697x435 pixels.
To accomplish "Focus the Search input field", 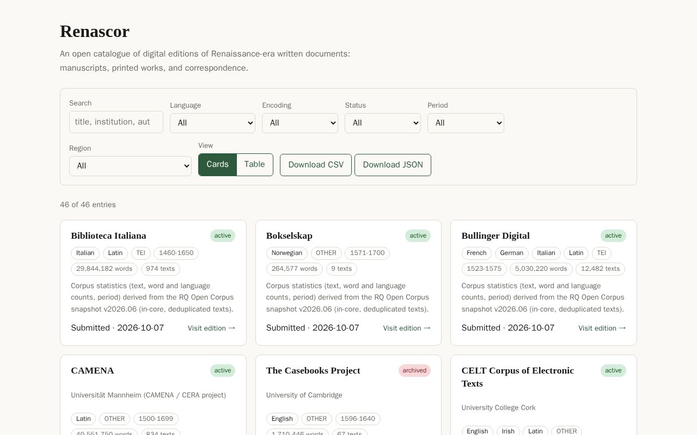I will tap(116, 122).
